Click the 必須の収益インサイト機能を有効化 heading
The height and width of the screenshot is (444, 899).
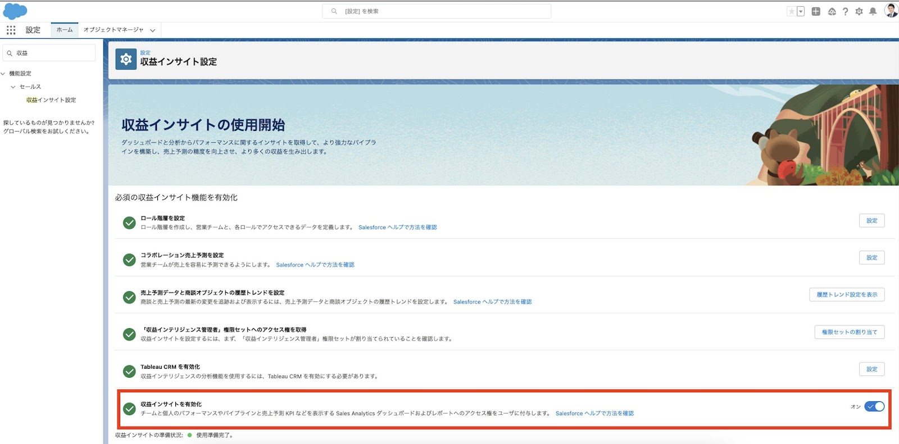coord(176,197)
